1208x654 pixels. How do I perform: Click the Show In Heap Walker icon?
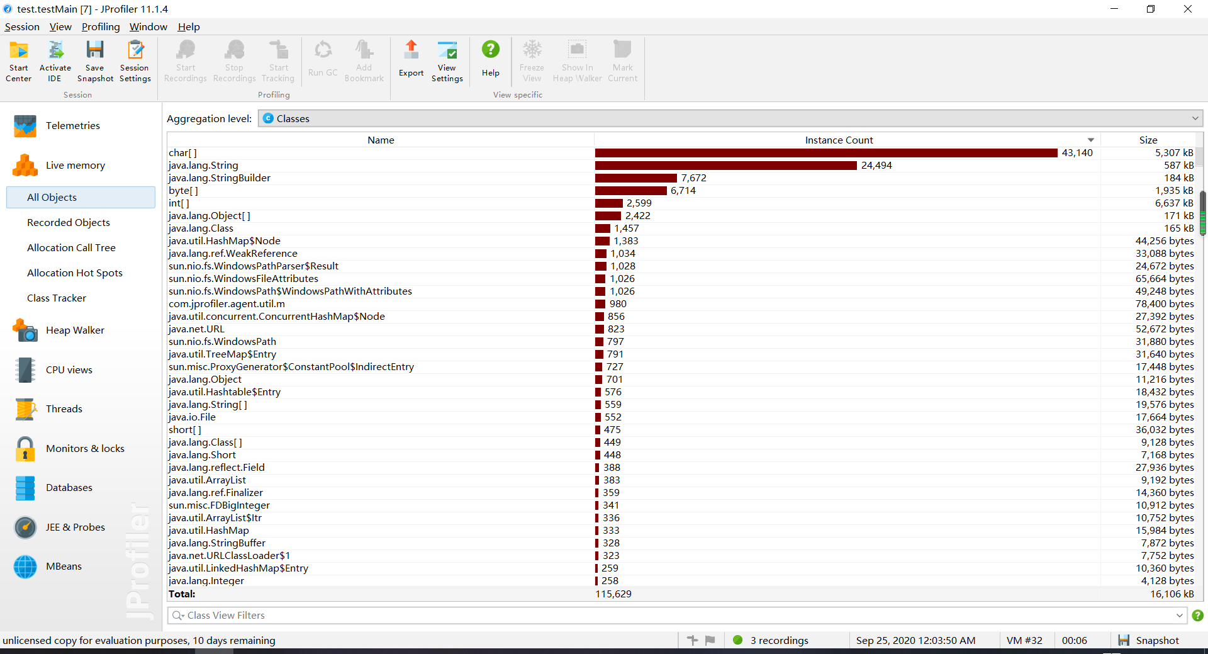pyautogui.click(x=577, y=61)
